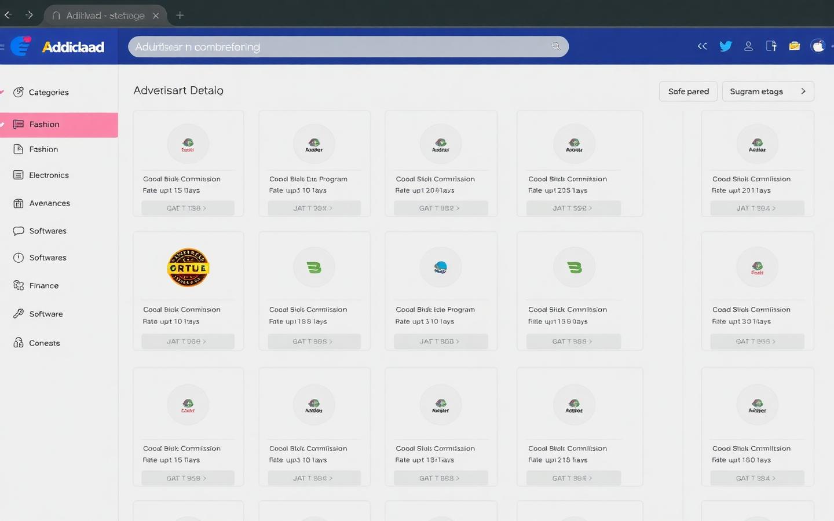
Task: Expand the Sugram etags chevron
Action: point(803,91)
